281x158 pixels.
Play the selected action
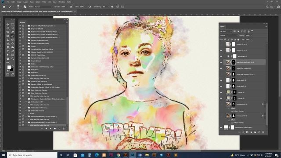tap(50, 129)
